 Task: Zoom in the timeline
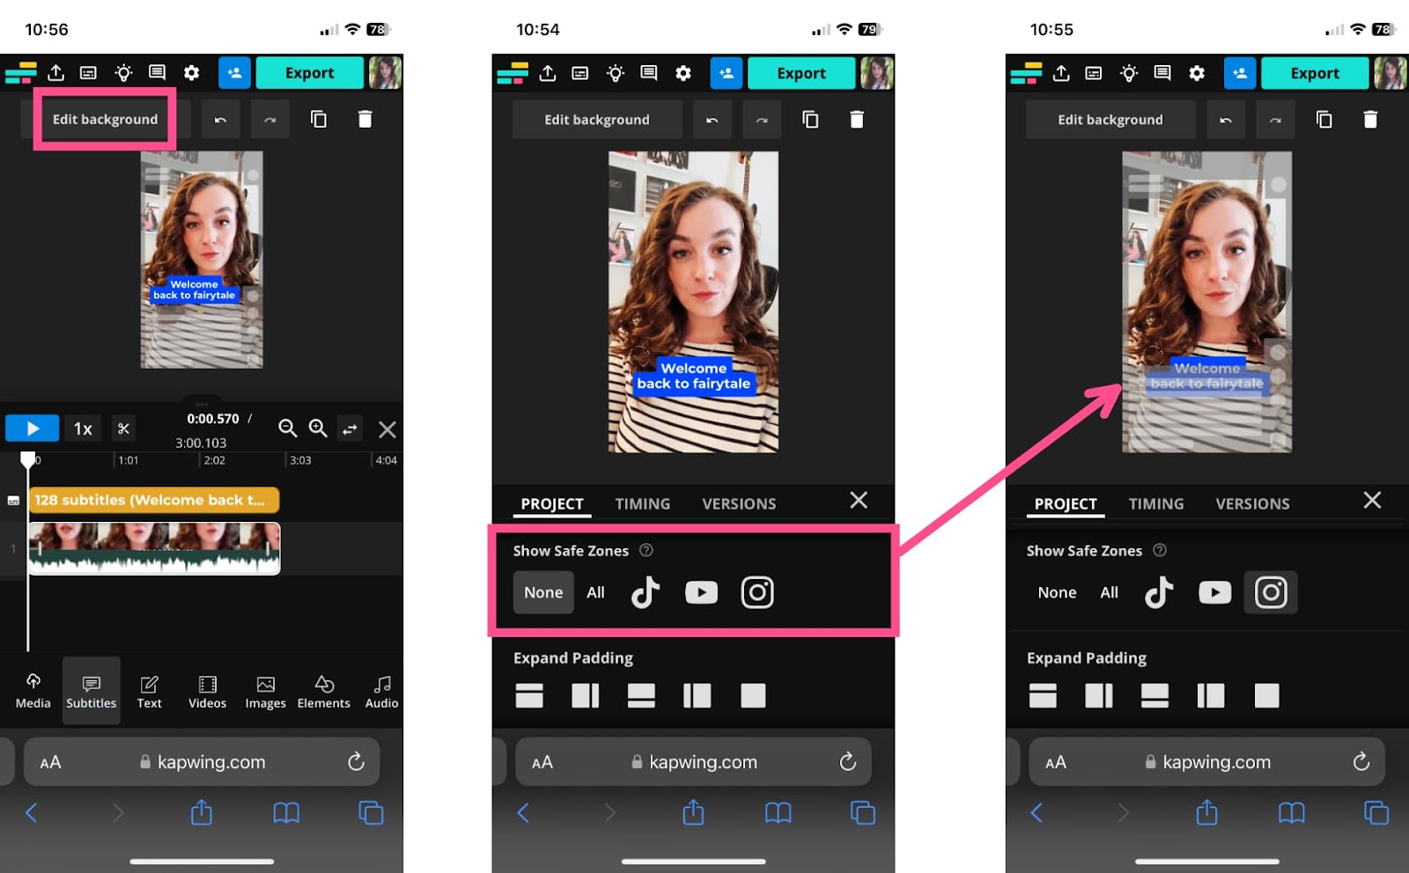(318, 428)
